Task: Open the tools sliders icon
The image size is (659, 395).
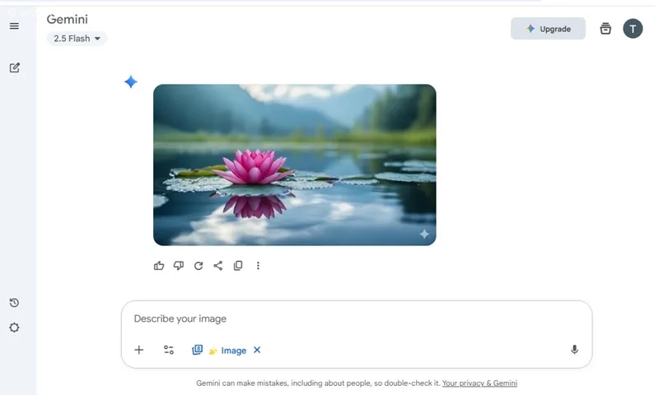Action: pos(169,350)
